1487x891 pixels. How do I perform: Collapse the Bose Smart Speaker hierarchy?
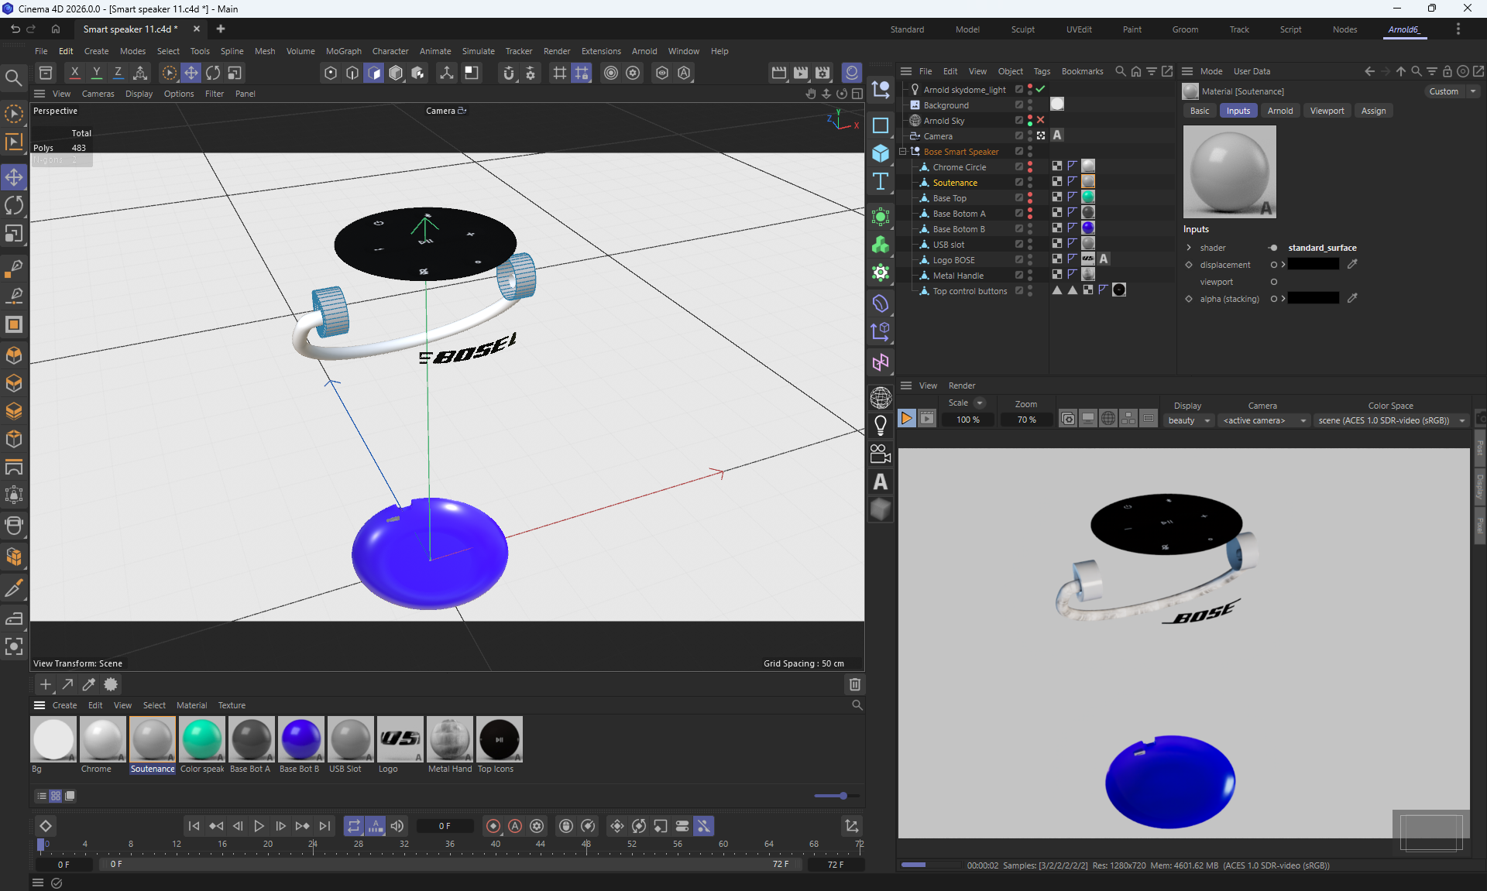903,152
